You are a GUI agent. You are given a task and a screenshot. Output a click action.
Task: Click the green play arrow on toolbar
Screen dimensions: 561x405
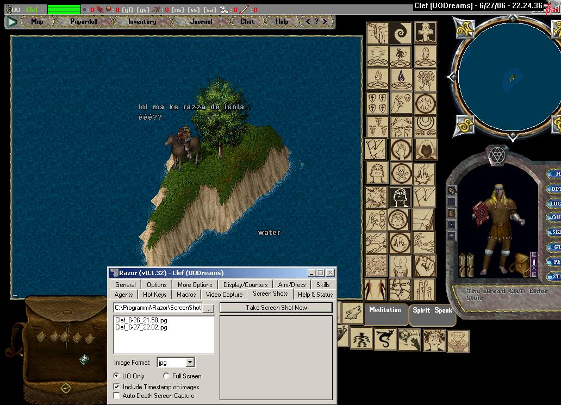coord(12,22)
